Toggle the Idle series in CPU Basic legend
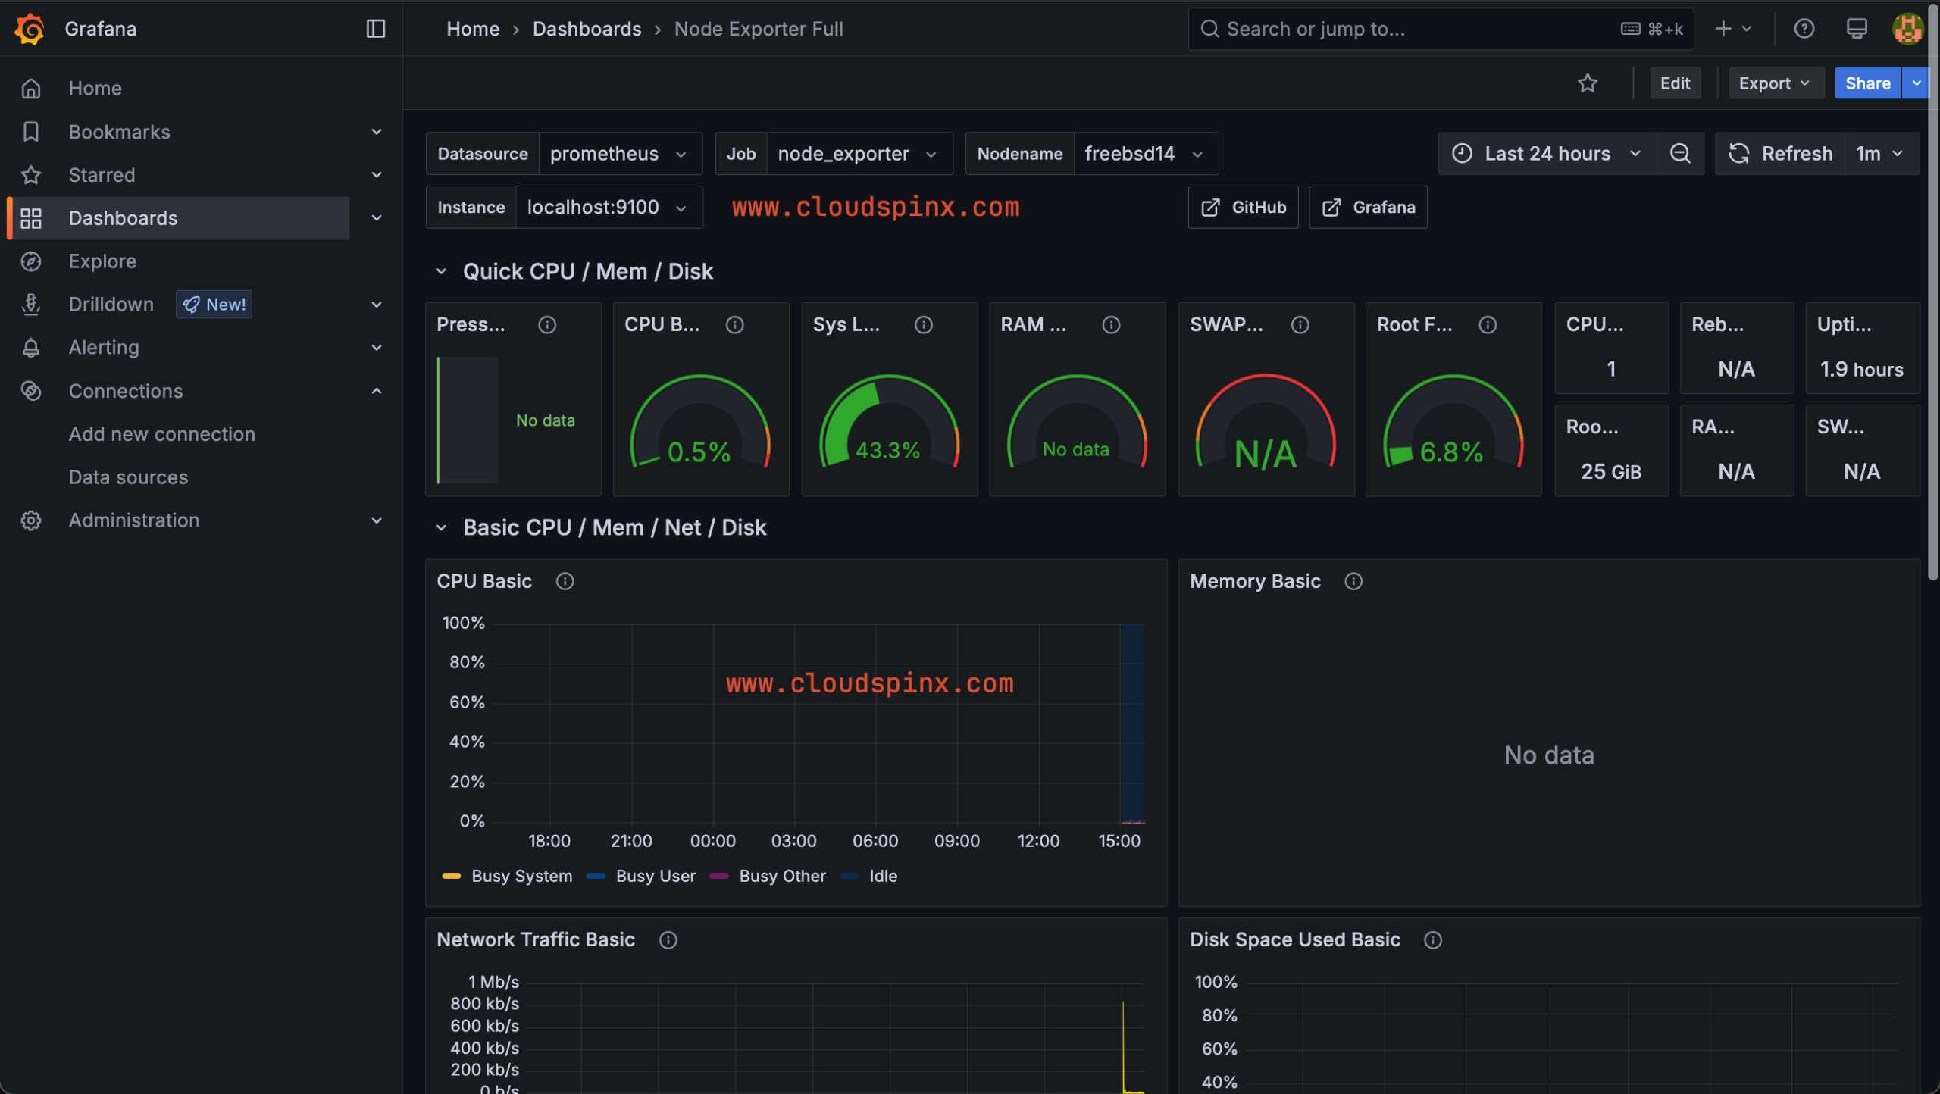This screenshot has height=1094, width=1940. click(882, 876)
